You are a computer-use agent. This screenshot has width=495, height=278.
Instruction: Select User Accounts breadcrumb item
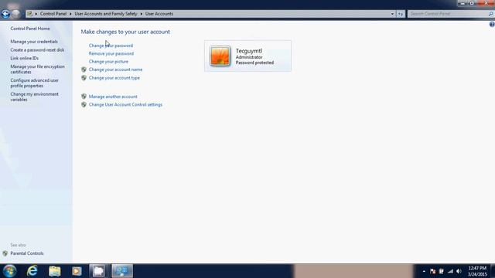point(159,14)
